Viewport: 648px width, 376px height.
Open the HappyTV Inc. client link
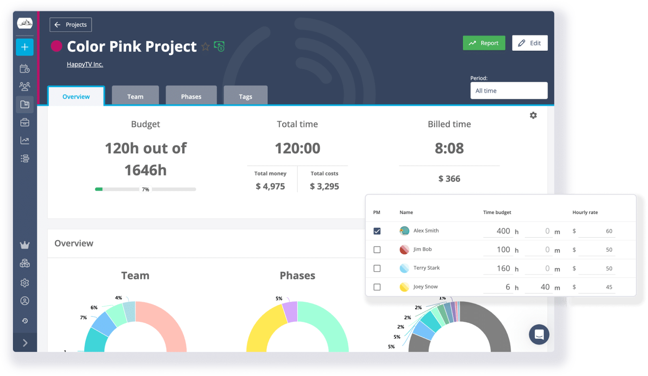[85, 64]
